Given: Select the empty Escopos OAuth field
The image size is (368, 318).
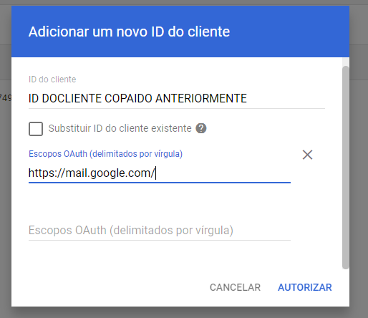Looking at the screenshot, I should 160,231.
